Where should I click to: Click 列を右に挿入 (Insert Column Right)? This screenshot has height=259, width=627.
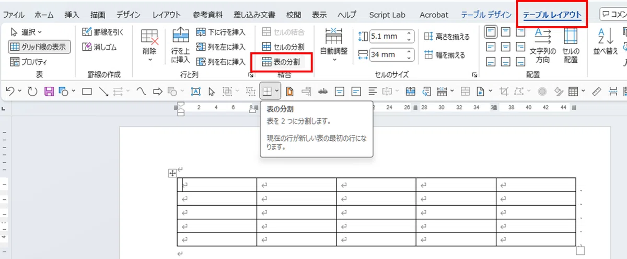click(220, 62)
